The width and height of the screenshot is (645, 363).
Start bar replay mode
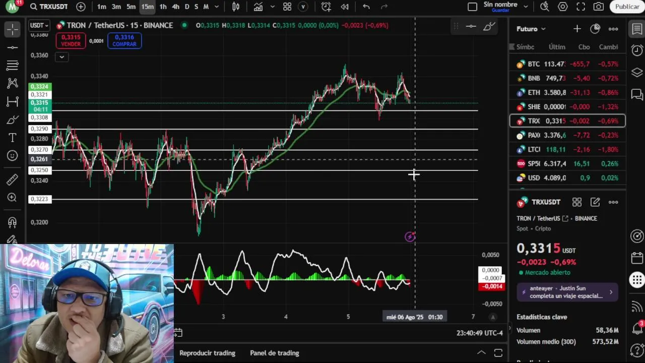[345, 7]
